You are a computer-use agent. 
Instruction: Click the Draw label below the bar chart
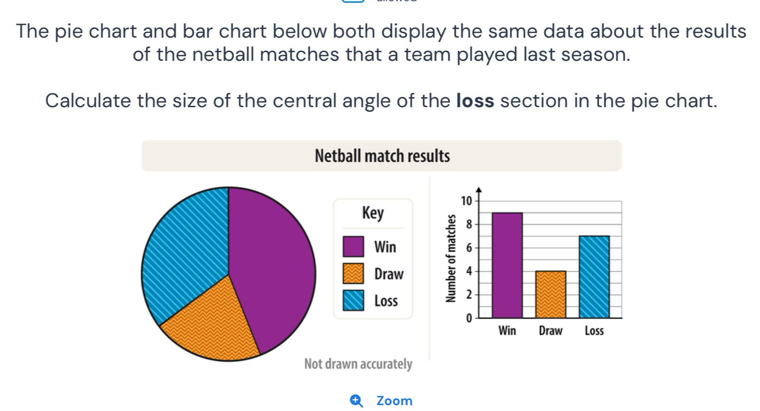(x=551, y=331)
